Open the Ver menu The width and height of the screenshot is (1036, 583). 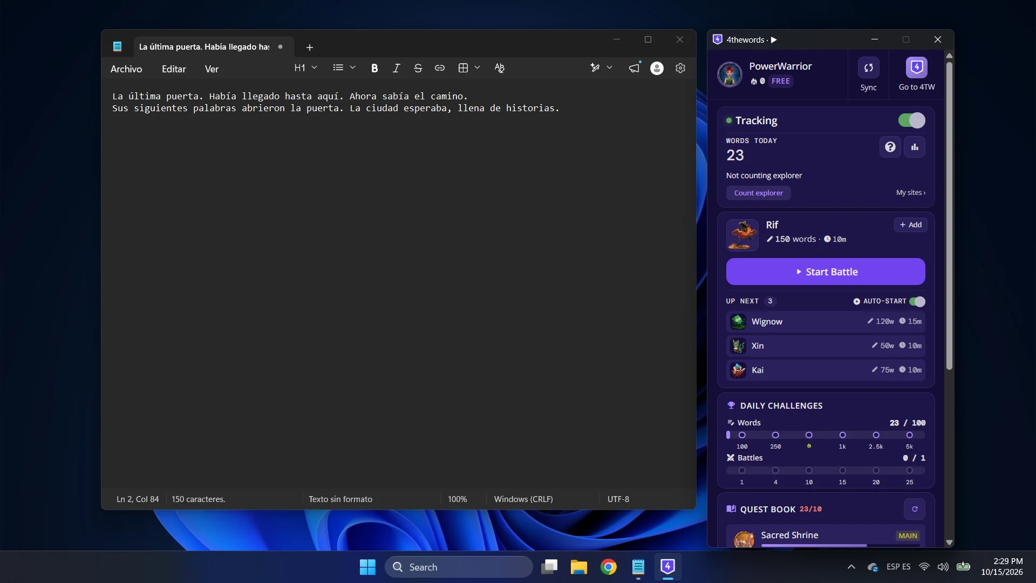(x=212, y=69)
